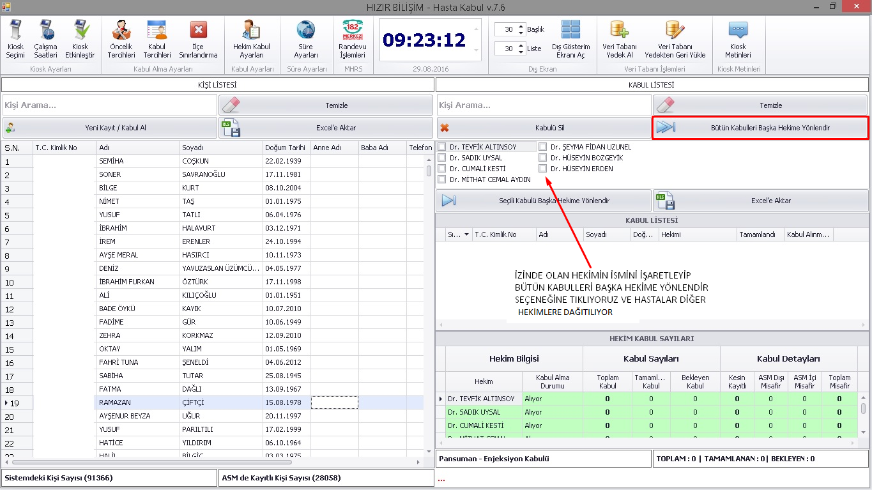Click İlçe Sınırlandırma icon

[x=198, y=39]
